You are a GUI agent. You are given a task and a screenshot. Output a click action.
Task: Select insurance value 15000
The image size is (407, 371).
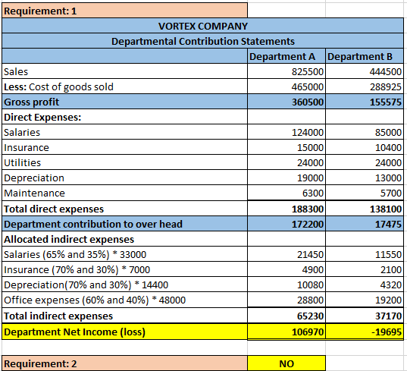[286, 147]
